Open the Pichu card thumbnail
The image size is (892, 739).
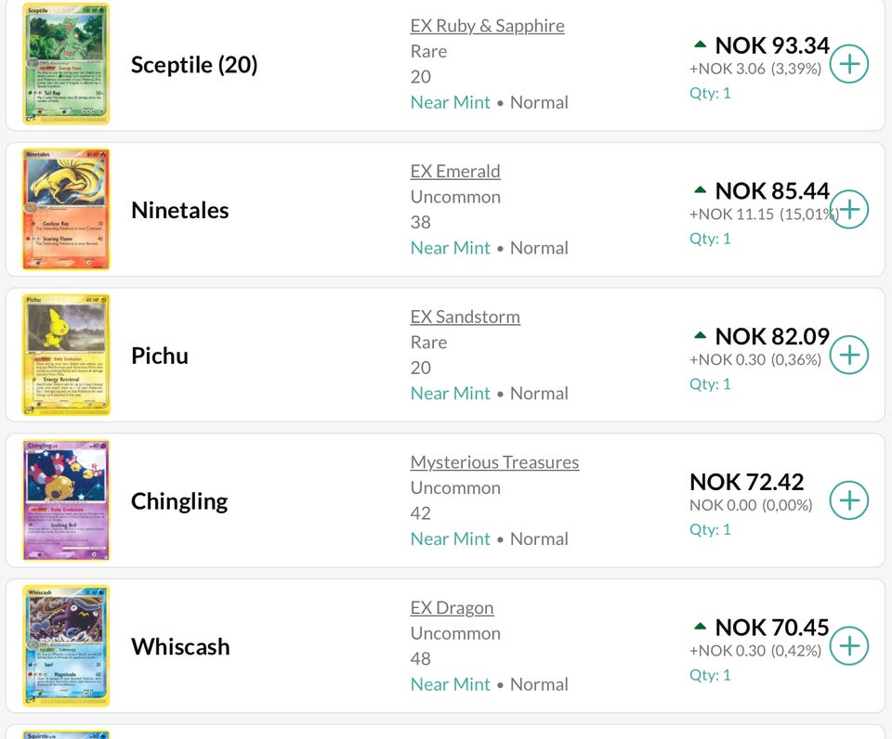pos(66,355)
